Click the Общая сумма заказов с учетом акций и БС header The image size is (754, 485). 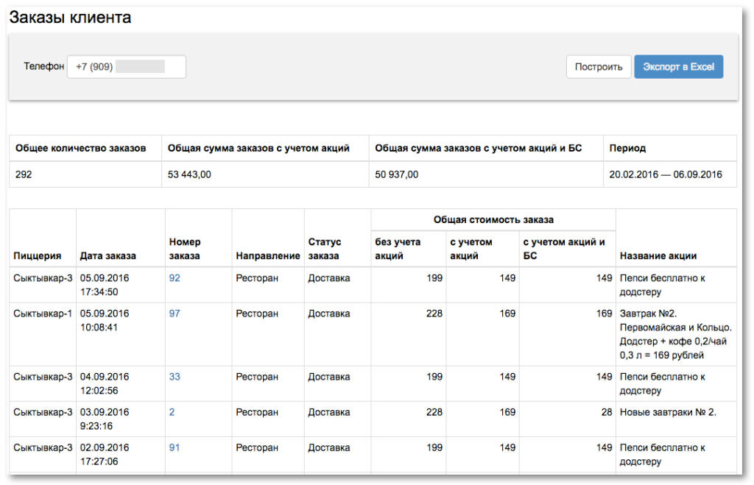click(x=479, y=148)
